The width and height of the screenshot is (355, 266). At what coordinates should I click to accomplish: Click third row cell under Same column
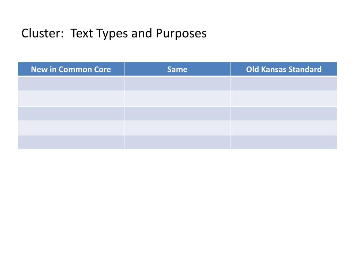pos(177,114)
